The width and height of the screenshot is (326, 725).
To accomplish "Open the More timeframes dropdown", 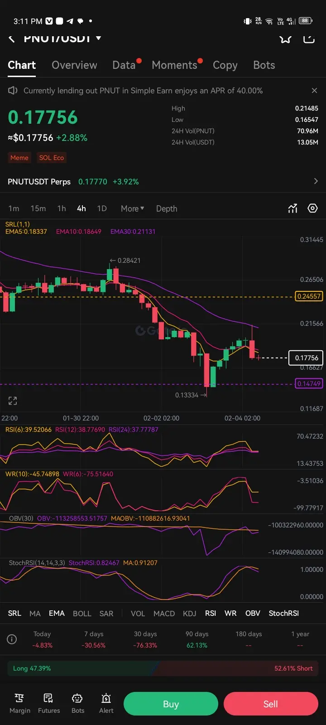I will [132, 208].
